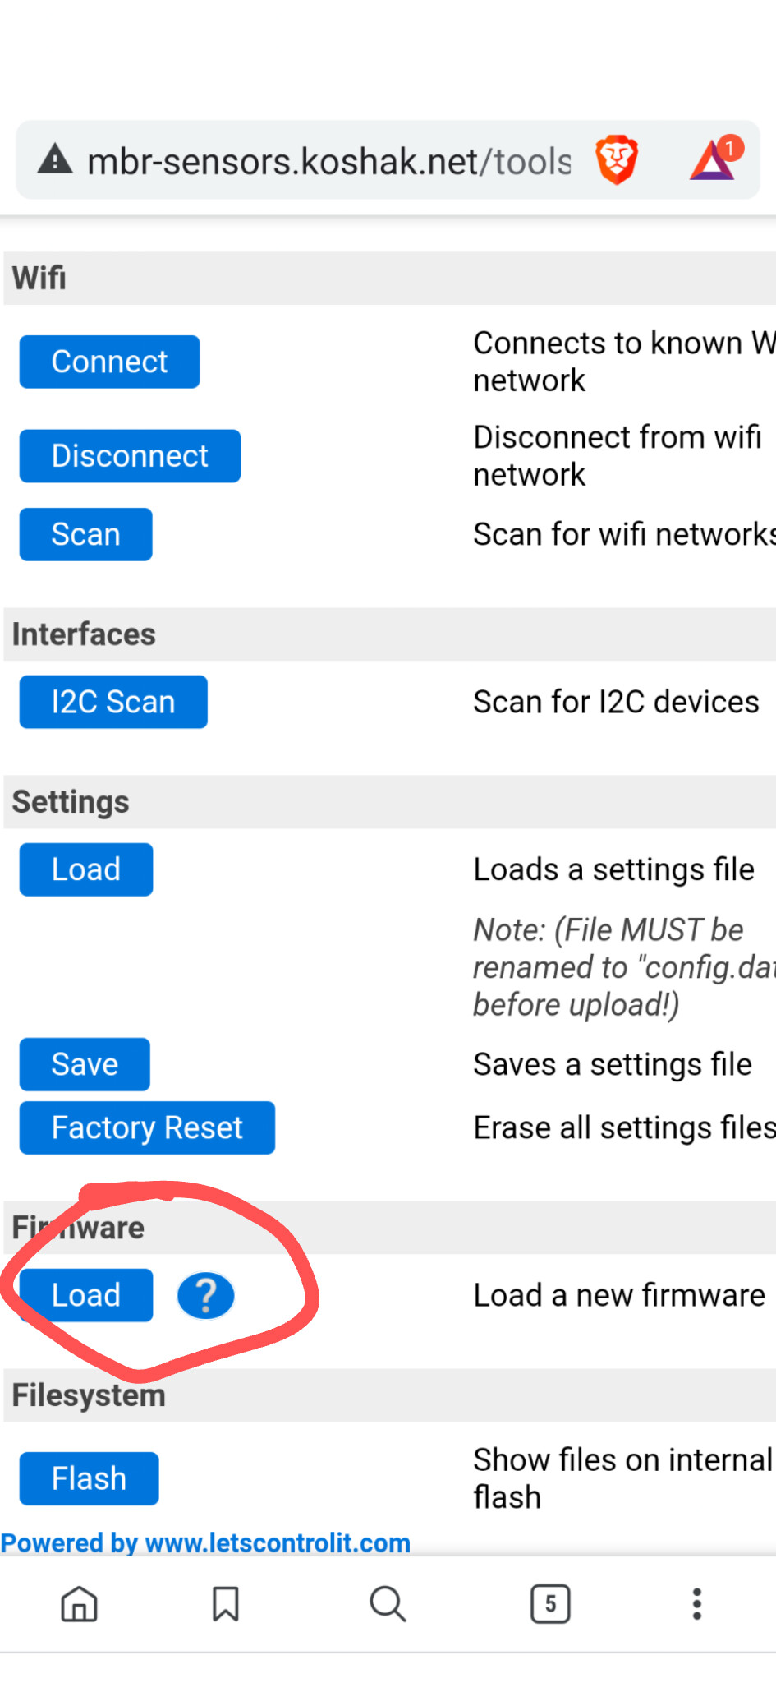Image resolution: width=776 pixels, height=1683 pixels.
Task: Open the three-dot browser menu
Action: 696,1603
